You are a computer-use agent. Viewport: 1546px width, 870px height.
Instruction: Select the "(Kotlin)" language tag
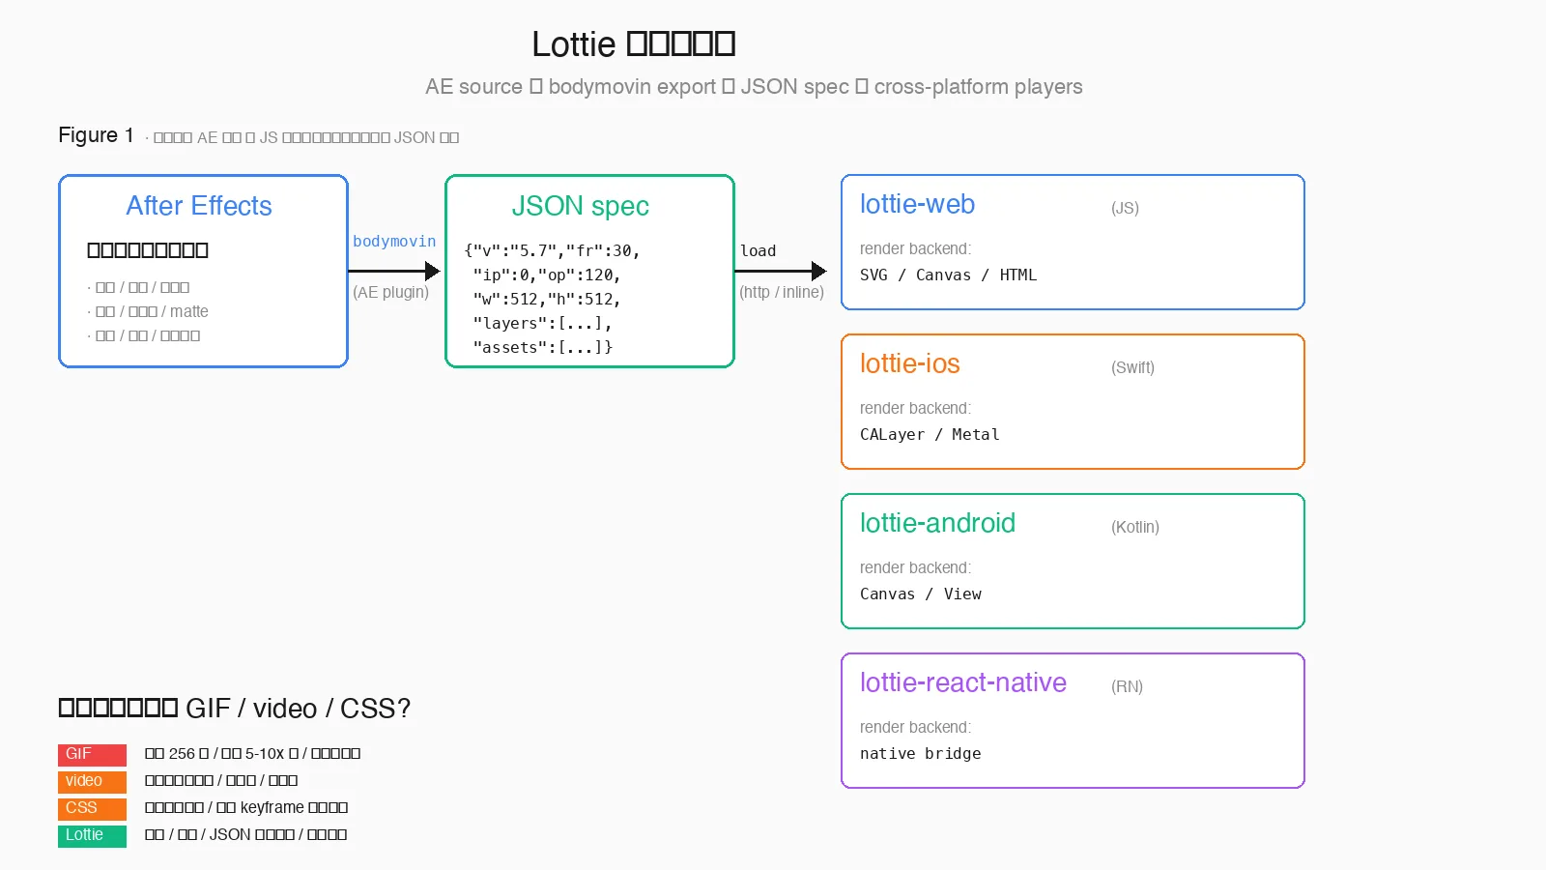1134,527
